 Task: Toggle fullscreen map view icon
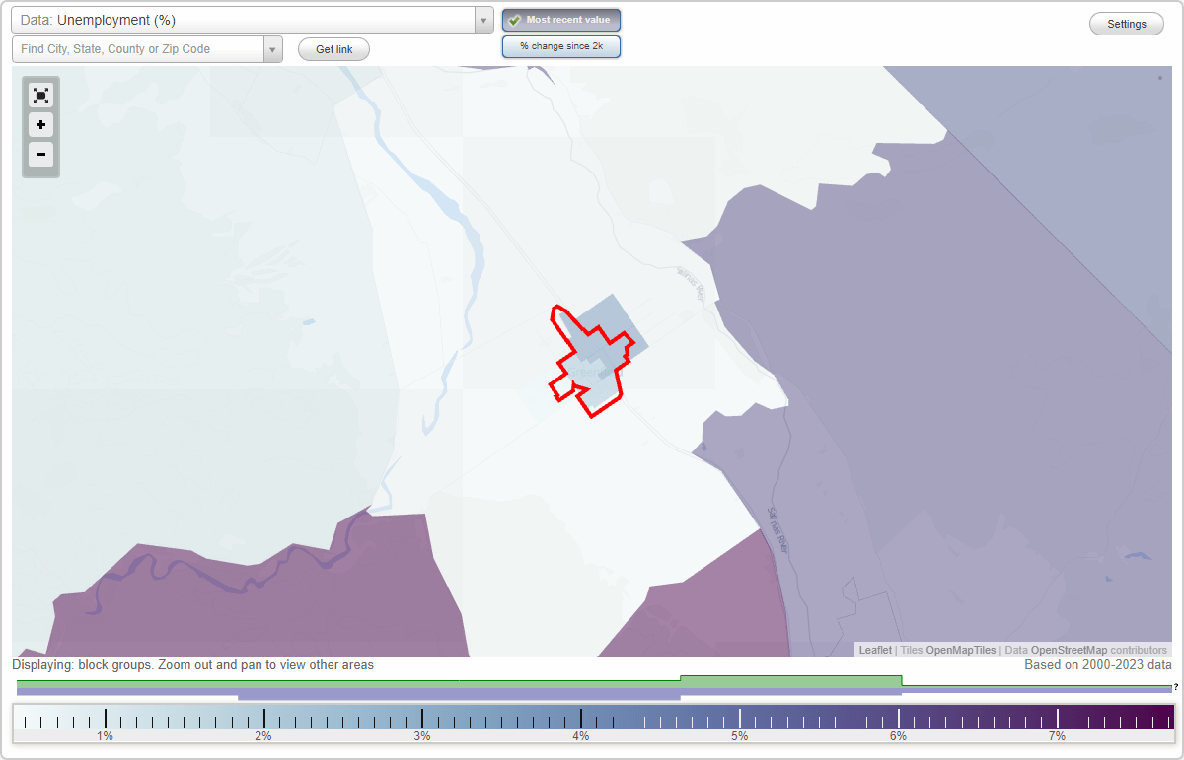coord(40,95)
